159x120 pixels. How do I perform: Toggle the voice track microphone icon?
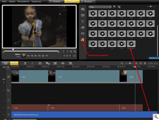coord(8,107)
